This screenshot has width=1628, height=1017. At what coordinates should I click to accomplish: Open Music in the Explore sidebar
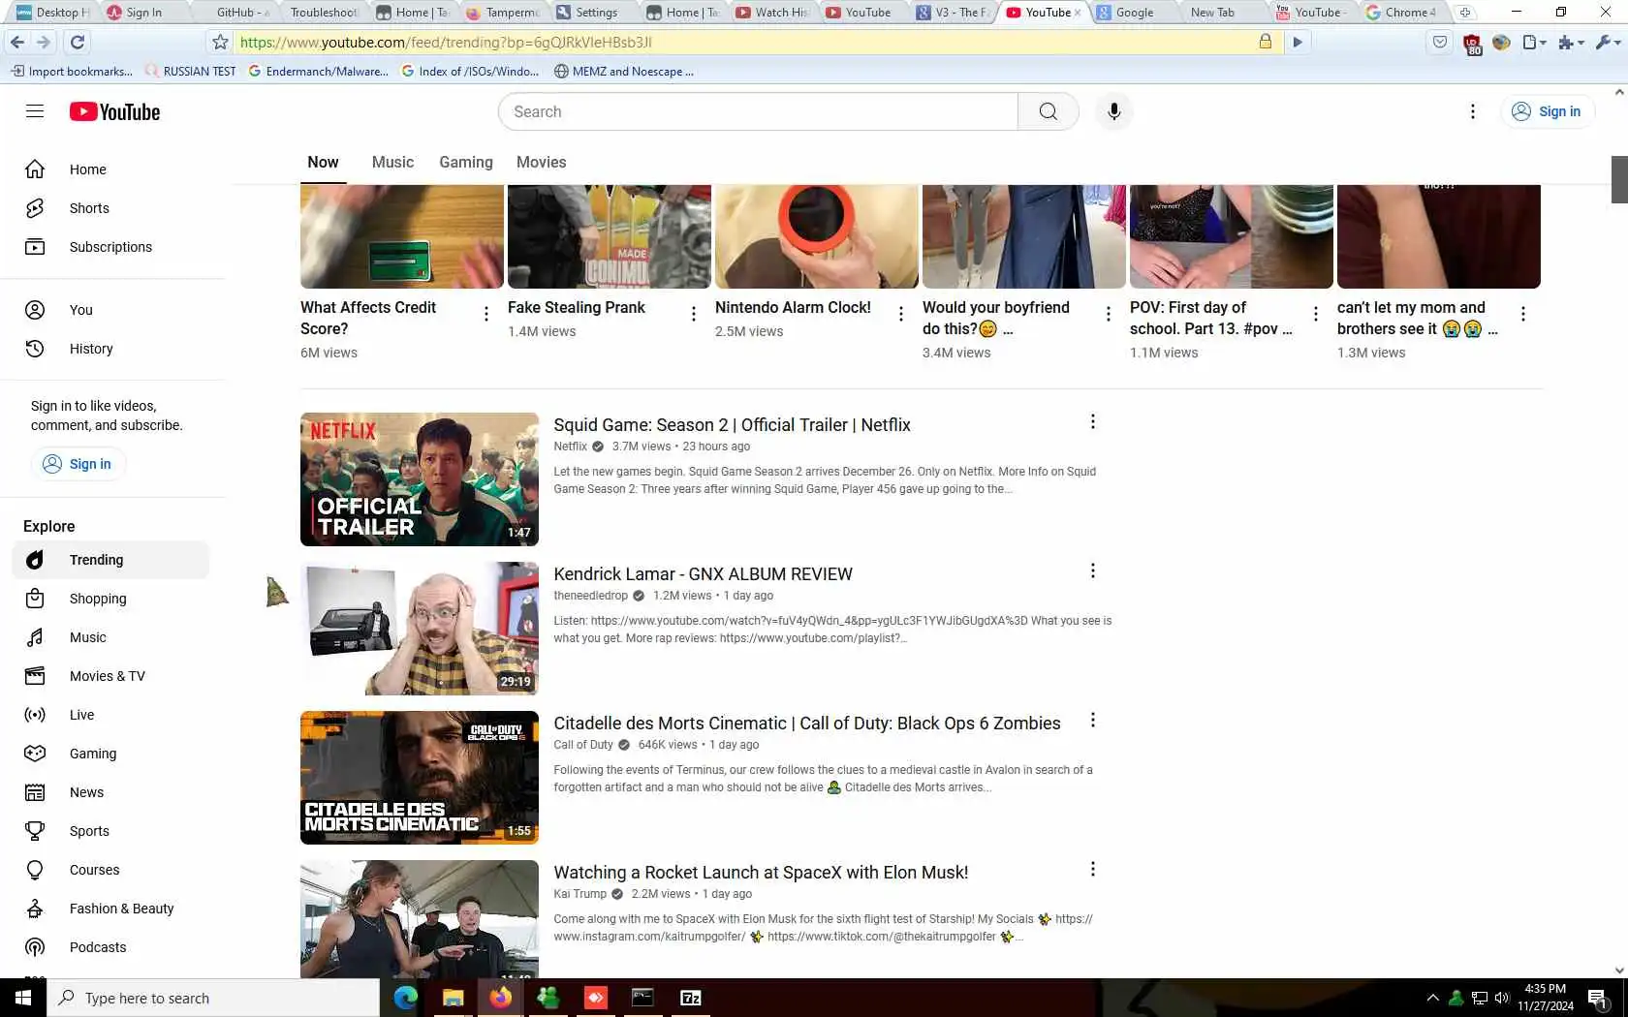pyautogui.click(x=112, y=637)
